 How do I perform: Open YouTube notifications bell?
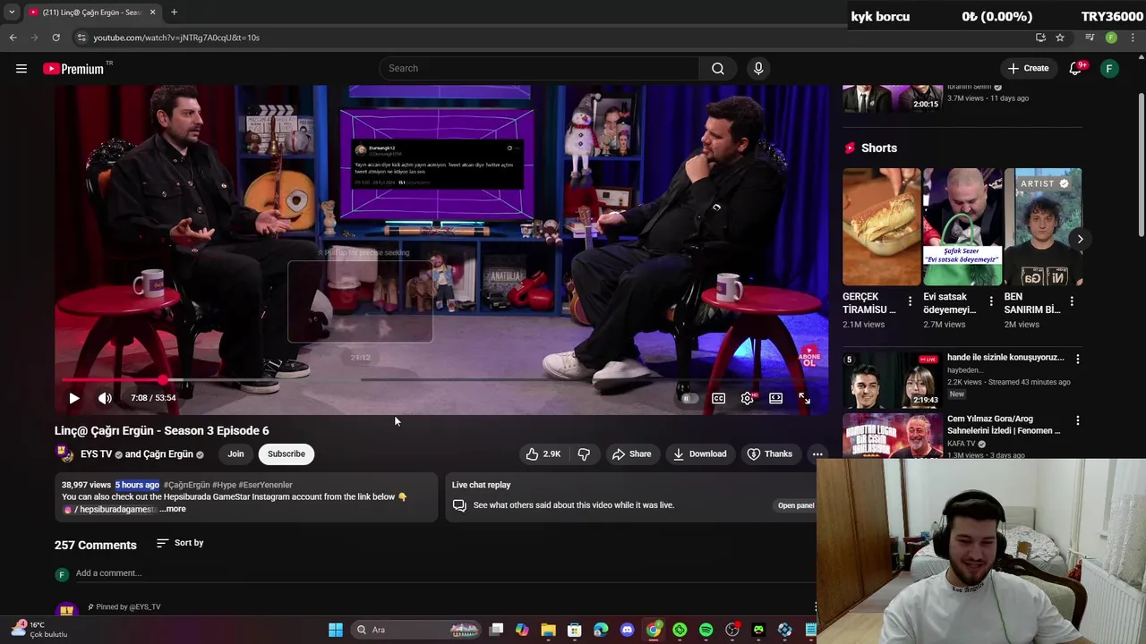tap(1076, 68)
